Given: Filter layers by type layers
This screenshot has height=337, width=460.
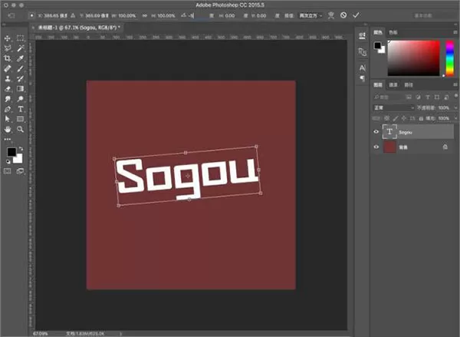Looking at the screenshot, I should [x=428, y=97].
